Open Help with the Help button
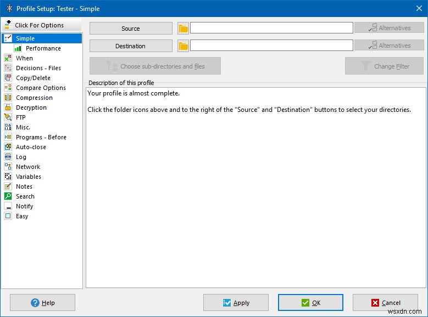The width and height of the screenshot is (428, 317). click(x=43, y=302)
